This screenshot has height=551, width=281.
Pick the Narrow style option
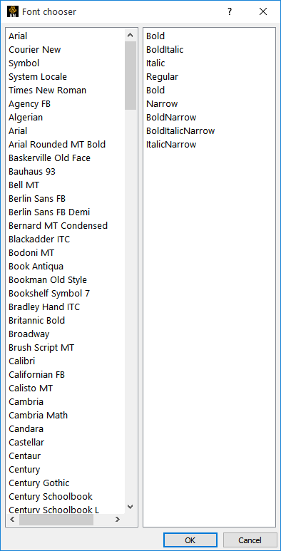coord(162,103)
